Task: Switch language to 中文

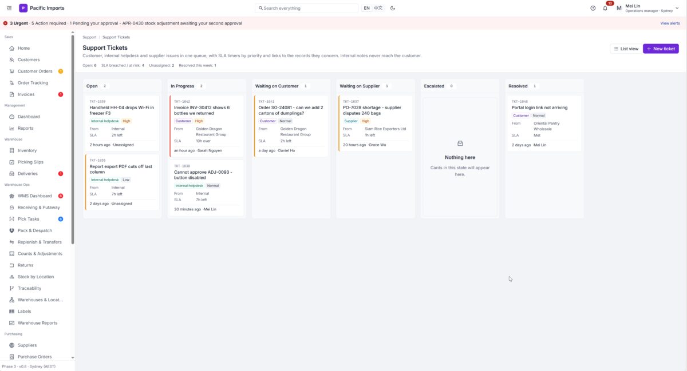Action: click(x=378, y=8)
